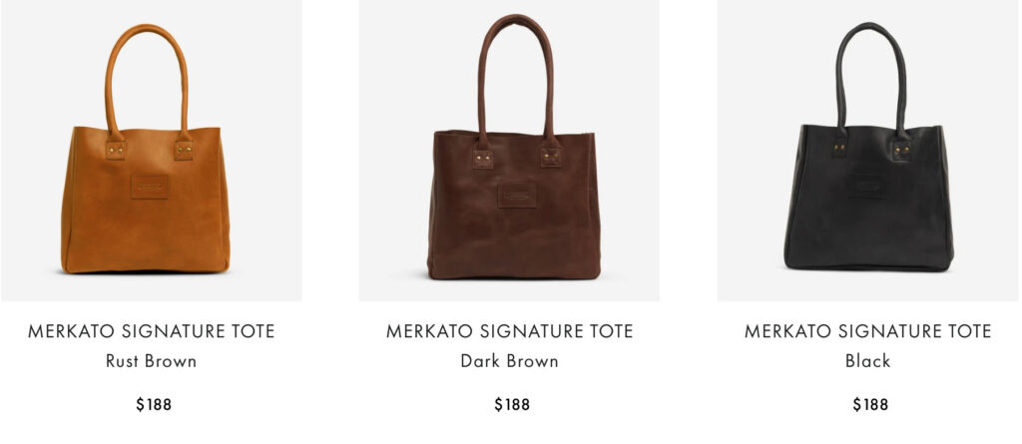Select the Dark Brown color label

(510, 360)
